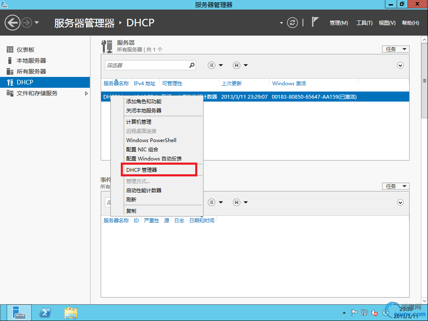Open Server Manager from taskbar
This screenshot has width=428, height=321.
pos(19,313)
